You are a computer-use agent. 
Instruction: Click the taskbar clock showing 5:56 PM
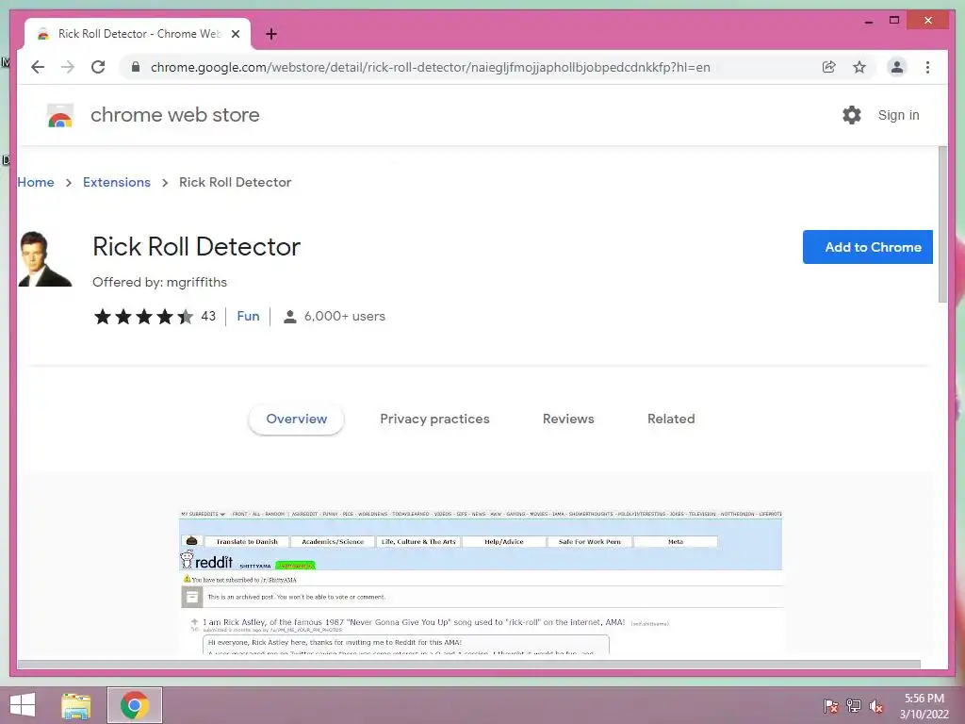(x=924, y=706)
